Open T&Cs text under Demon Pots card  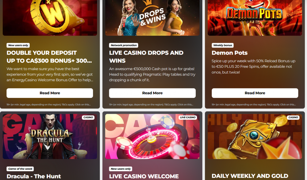[x=254, y=105]
